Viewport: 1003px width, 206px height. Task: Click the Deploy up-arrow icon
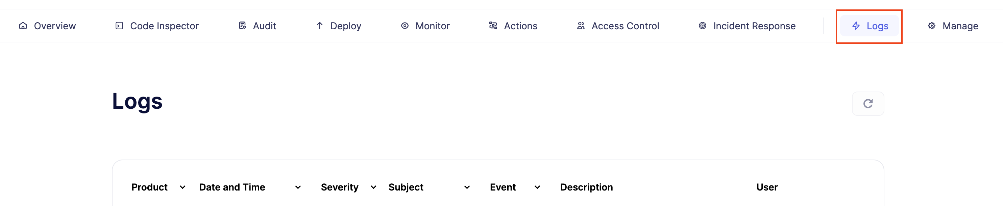320,26
